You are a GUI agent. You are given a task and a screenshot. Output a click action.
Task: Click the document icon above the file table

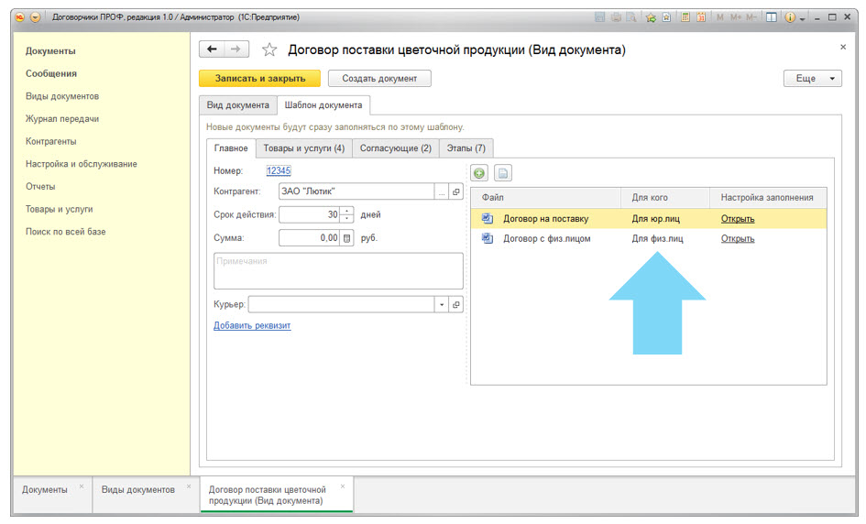pos(503,173)
